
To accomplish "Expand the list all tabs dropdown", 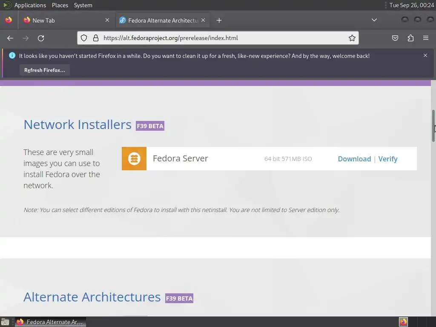I will point(374,20).
